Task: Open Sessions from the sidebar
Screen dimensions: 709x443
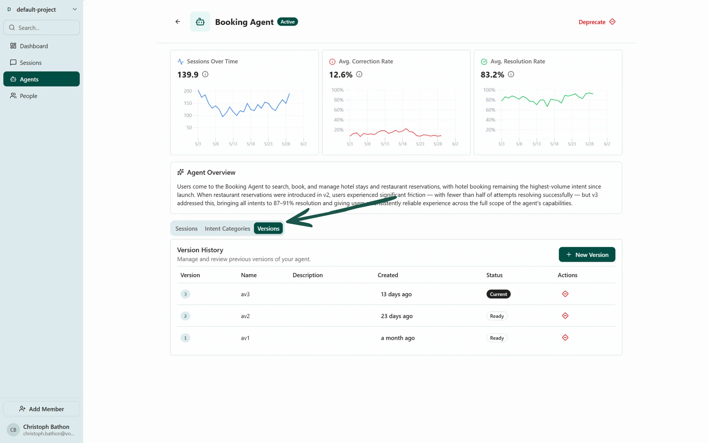Action: pos(42,63)
